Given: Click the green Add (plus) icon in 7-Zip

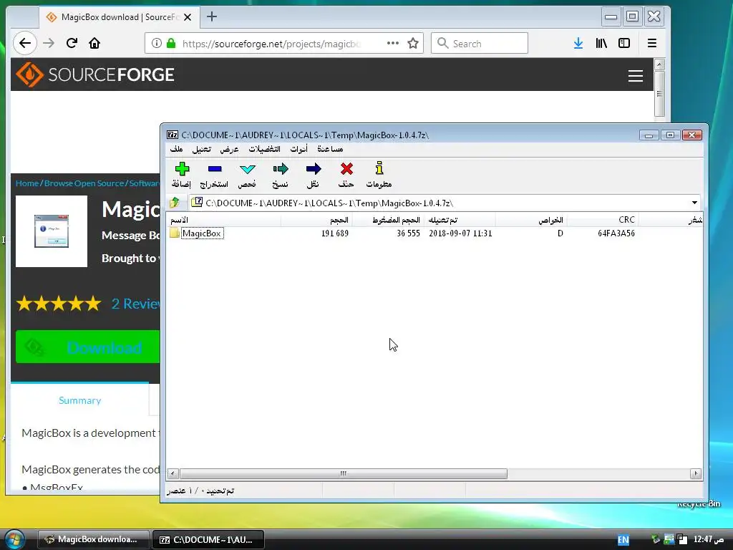Looking at the screenshot, I should pyautogui.click(x=182, y=169).
